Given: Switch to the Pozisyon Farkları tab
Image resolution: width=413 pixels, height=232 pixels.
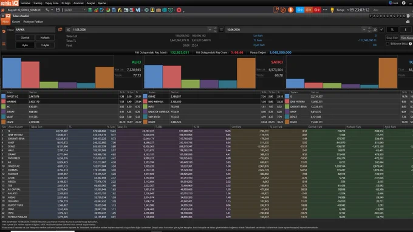Looking at the screenshot, I should point(33,22).
